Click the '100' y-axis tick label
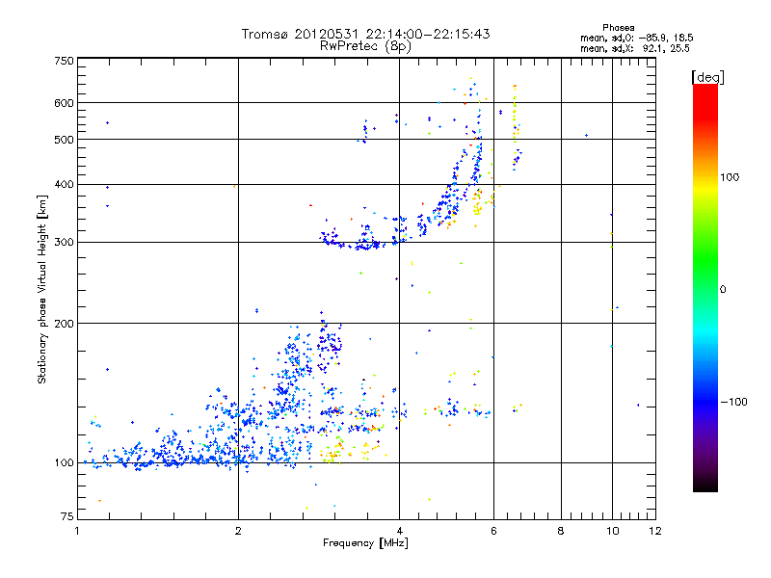The height and width of the screenshot is (578, 771). pyautogui.click(x=65, y=462)
